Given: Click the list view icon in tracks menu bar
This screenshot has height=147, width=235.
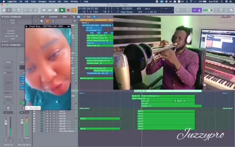Looking at the screenshot, I should (74, 17).
